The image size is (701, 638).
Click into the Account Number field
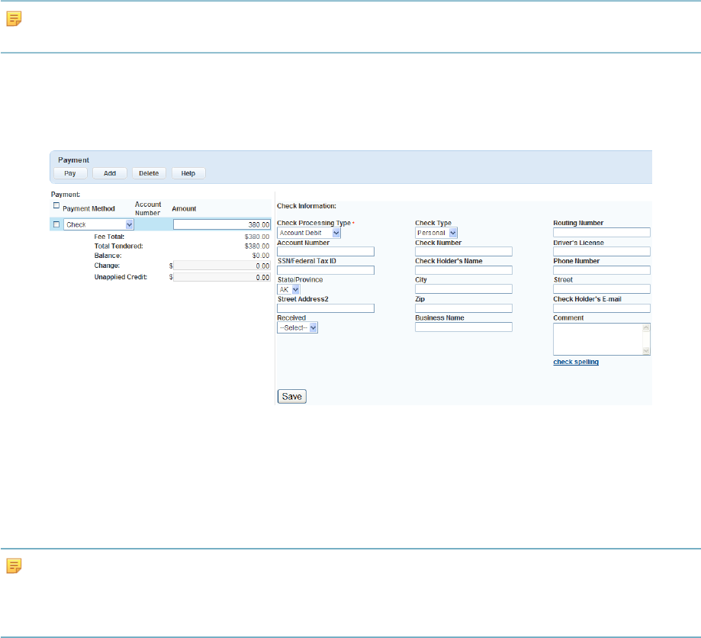(326, 251)
